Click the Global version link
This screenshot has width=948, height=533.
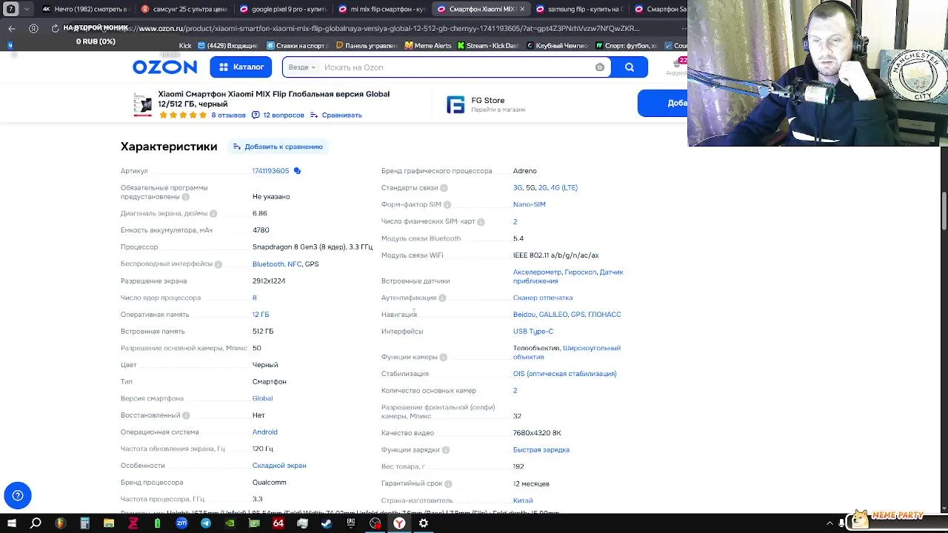[262, 398]
